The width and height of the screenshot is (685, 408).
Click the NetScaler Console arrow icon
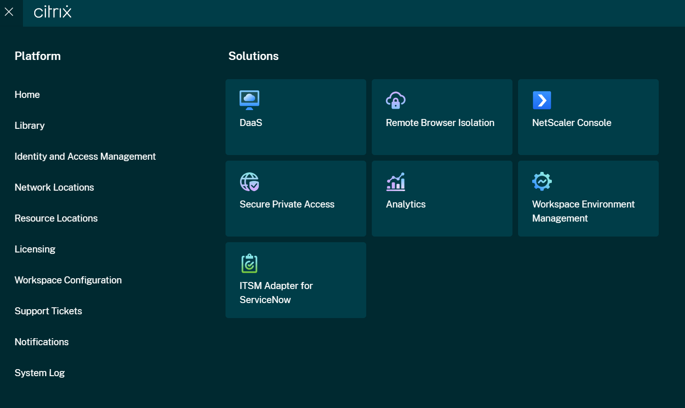click(x=542, y=100)
